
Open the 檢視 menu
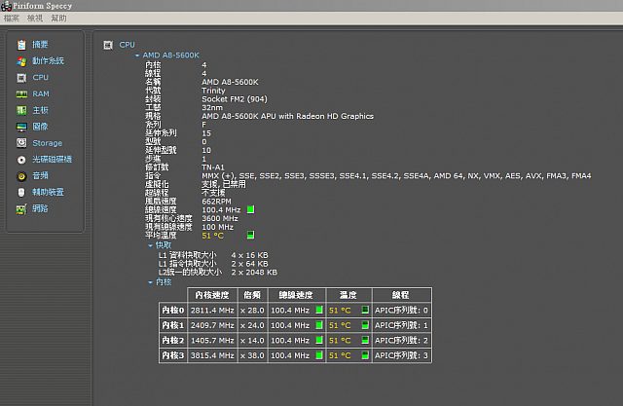point(35,18)
